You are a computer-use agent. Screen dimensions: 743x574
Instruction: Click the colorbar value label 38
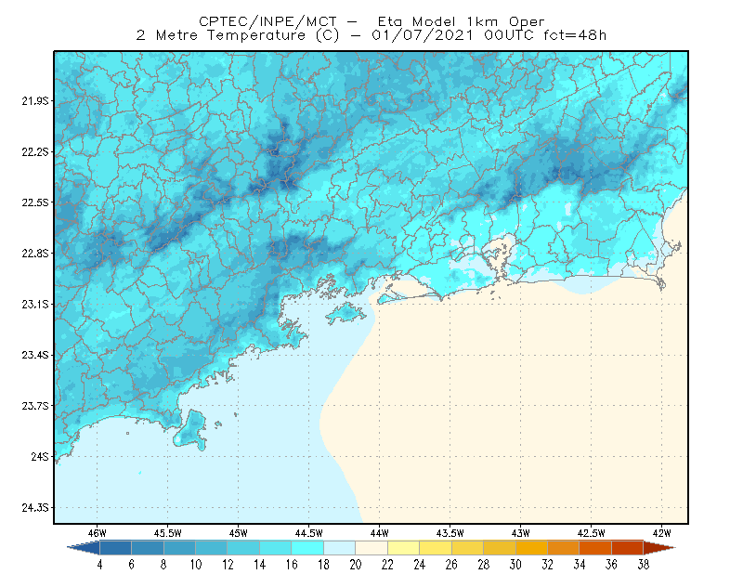click(643, 565)
